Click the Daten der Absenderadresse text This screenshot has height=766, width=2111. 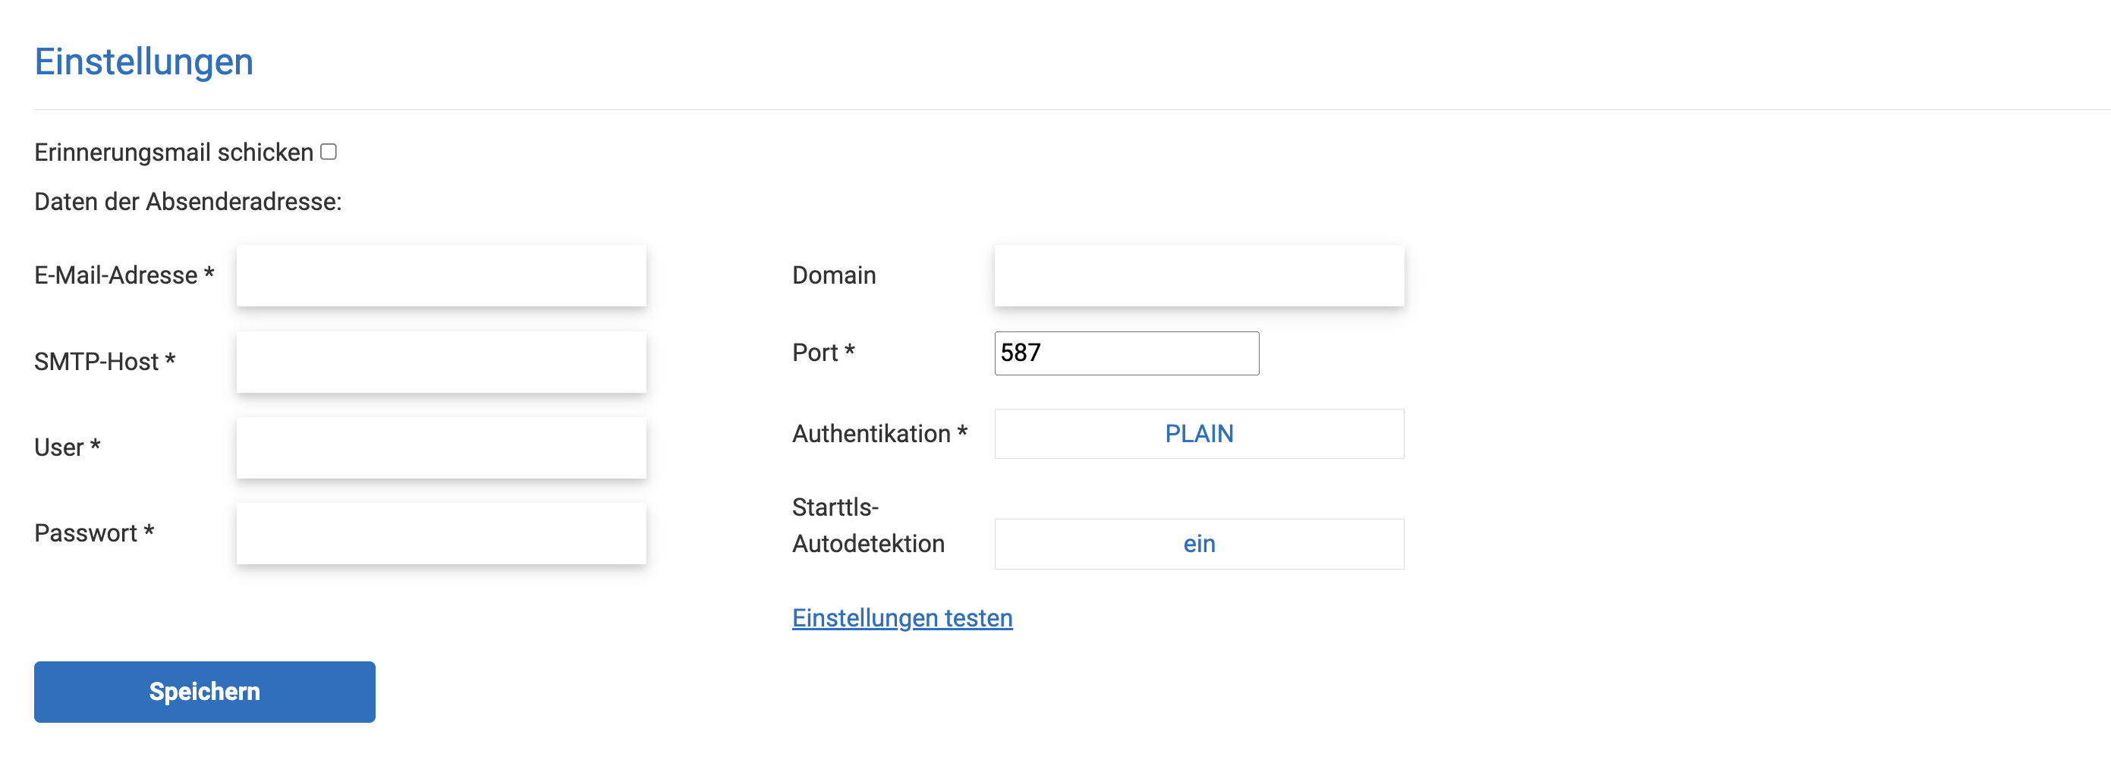pos(187,202)
